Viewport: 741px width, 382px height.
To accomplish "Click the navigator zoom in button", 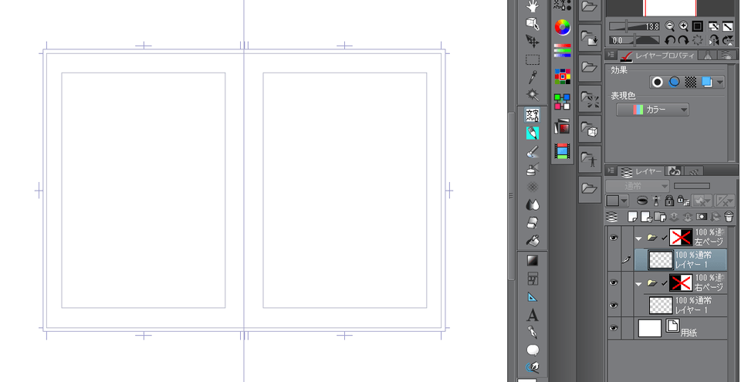I will tap(683, 26).
